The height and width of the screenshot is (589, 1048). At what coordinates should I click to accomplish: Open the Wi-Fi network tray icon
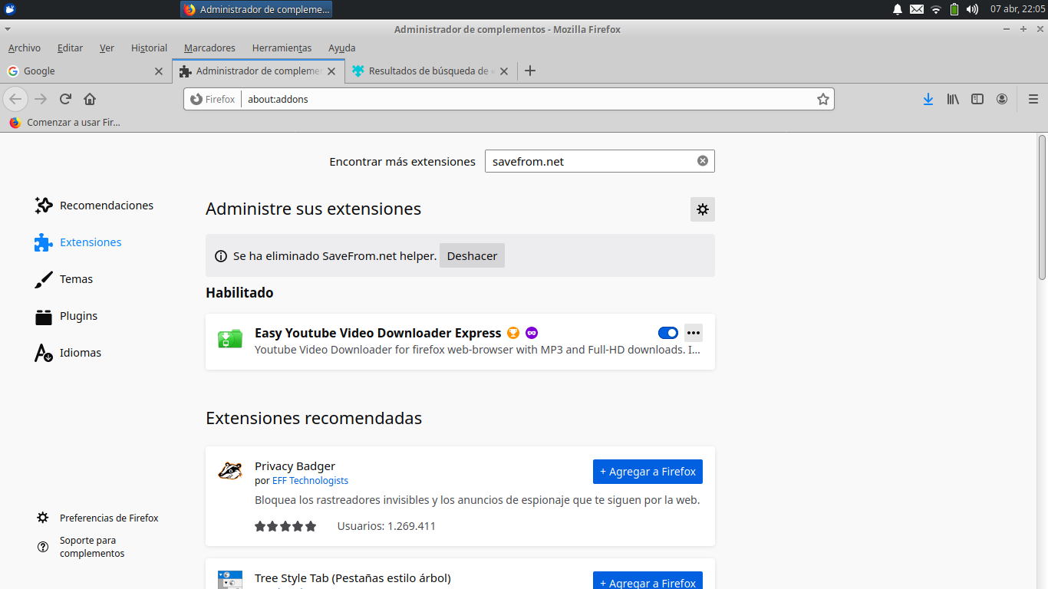coord(935,9)
